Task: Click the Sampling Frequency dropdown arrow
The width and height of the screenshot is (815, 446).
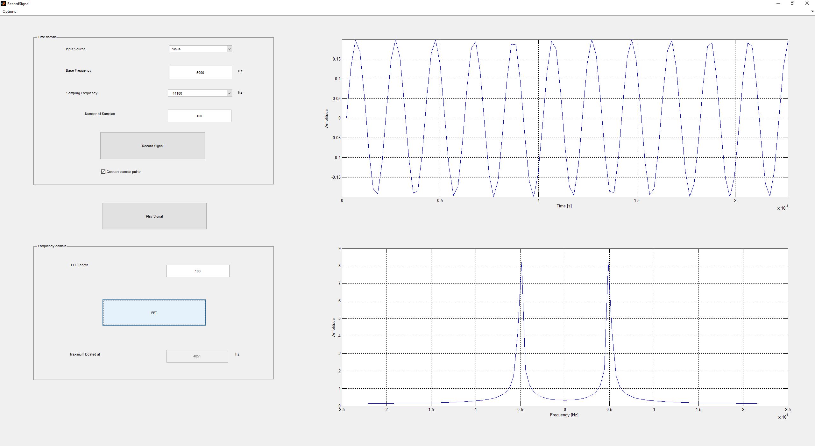Action: point(229,93)
